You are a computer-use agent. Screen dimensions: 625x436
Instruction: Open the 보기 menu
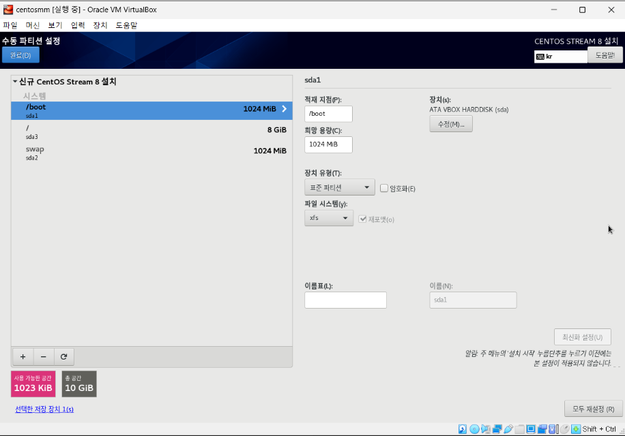(55, 25)
